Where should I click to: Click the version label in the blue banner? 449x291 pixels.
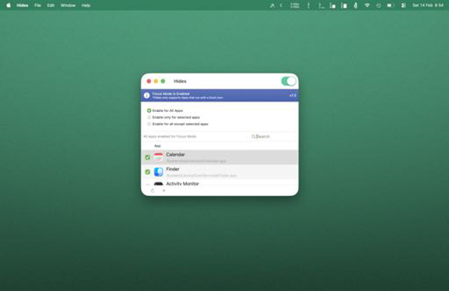point(293,95)
